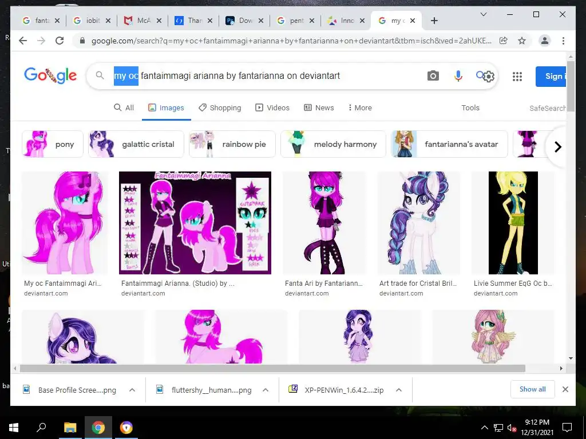Screen dimensions: 586x439
Task: Open the XP-PENWin zip download
Action: coord(336,390)
